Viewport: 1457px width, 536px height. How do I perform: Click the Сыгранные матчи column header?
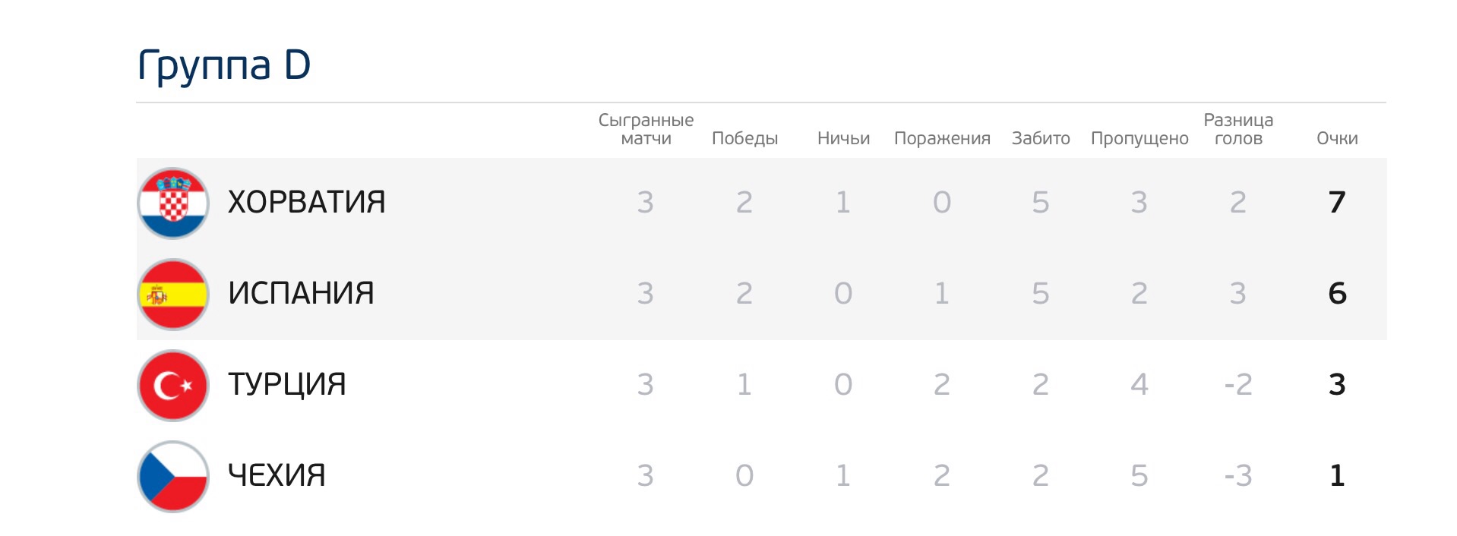(x=646, y=129)
